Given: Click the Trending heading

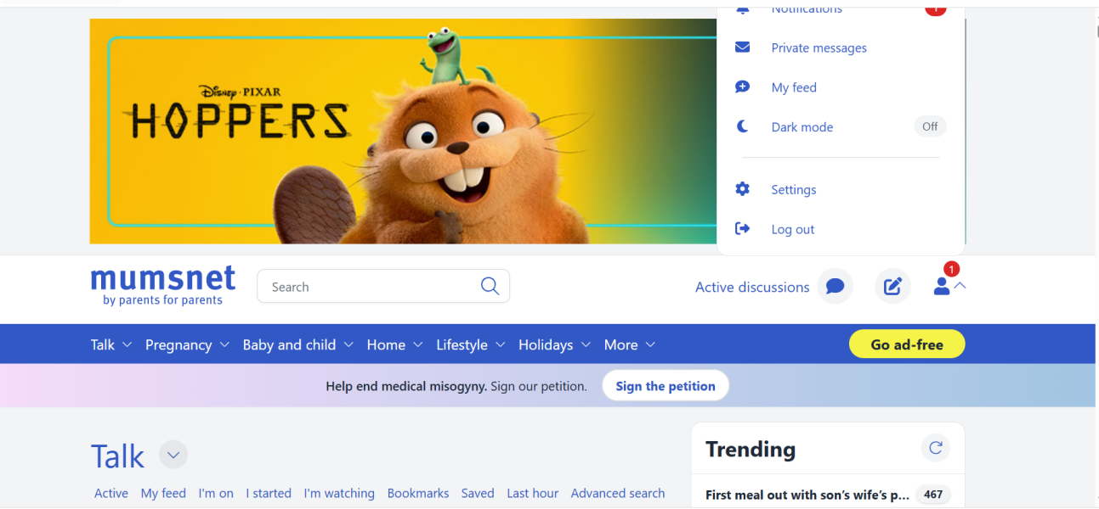Looking at the screenshot, I should pos(751,449).
